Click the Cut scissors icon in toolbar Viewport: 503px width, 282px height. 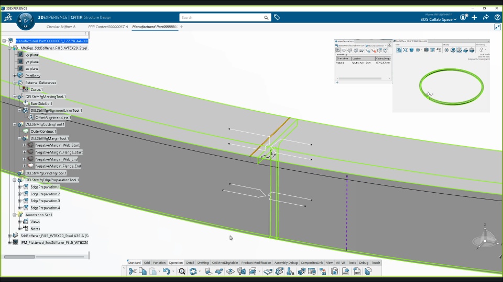133,272
